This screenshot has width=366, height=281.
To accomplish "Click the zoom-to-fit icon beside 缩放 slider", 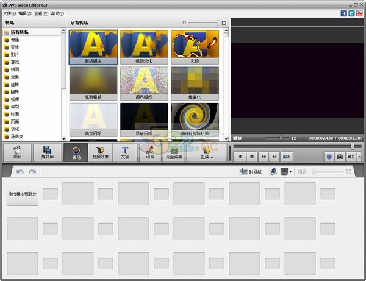I will click(348, 172).
